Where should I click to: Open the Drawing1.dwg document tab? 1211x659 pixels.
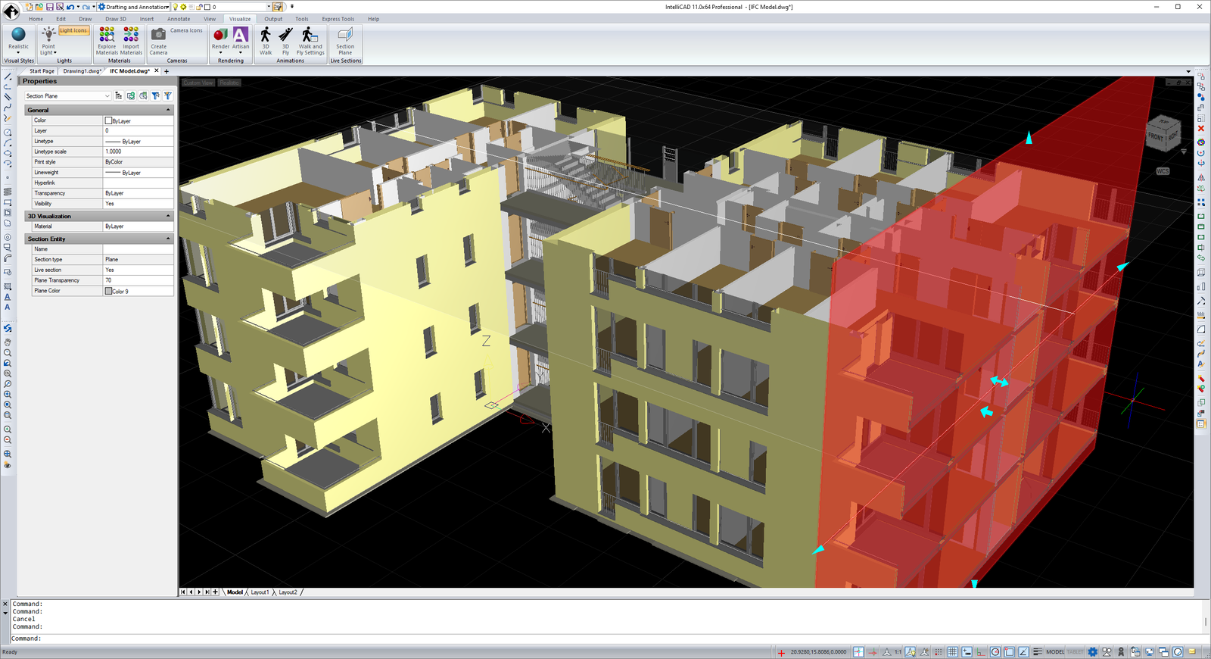coord(82,71)
